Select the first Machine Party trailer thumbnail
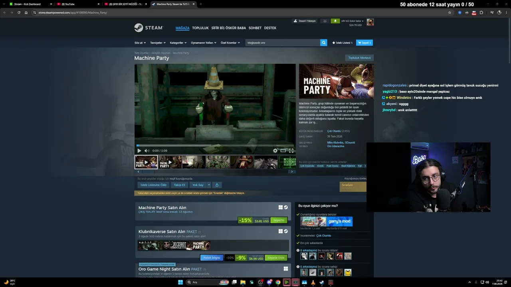This screenshot has width=511, height=287. tap(146, 162)
